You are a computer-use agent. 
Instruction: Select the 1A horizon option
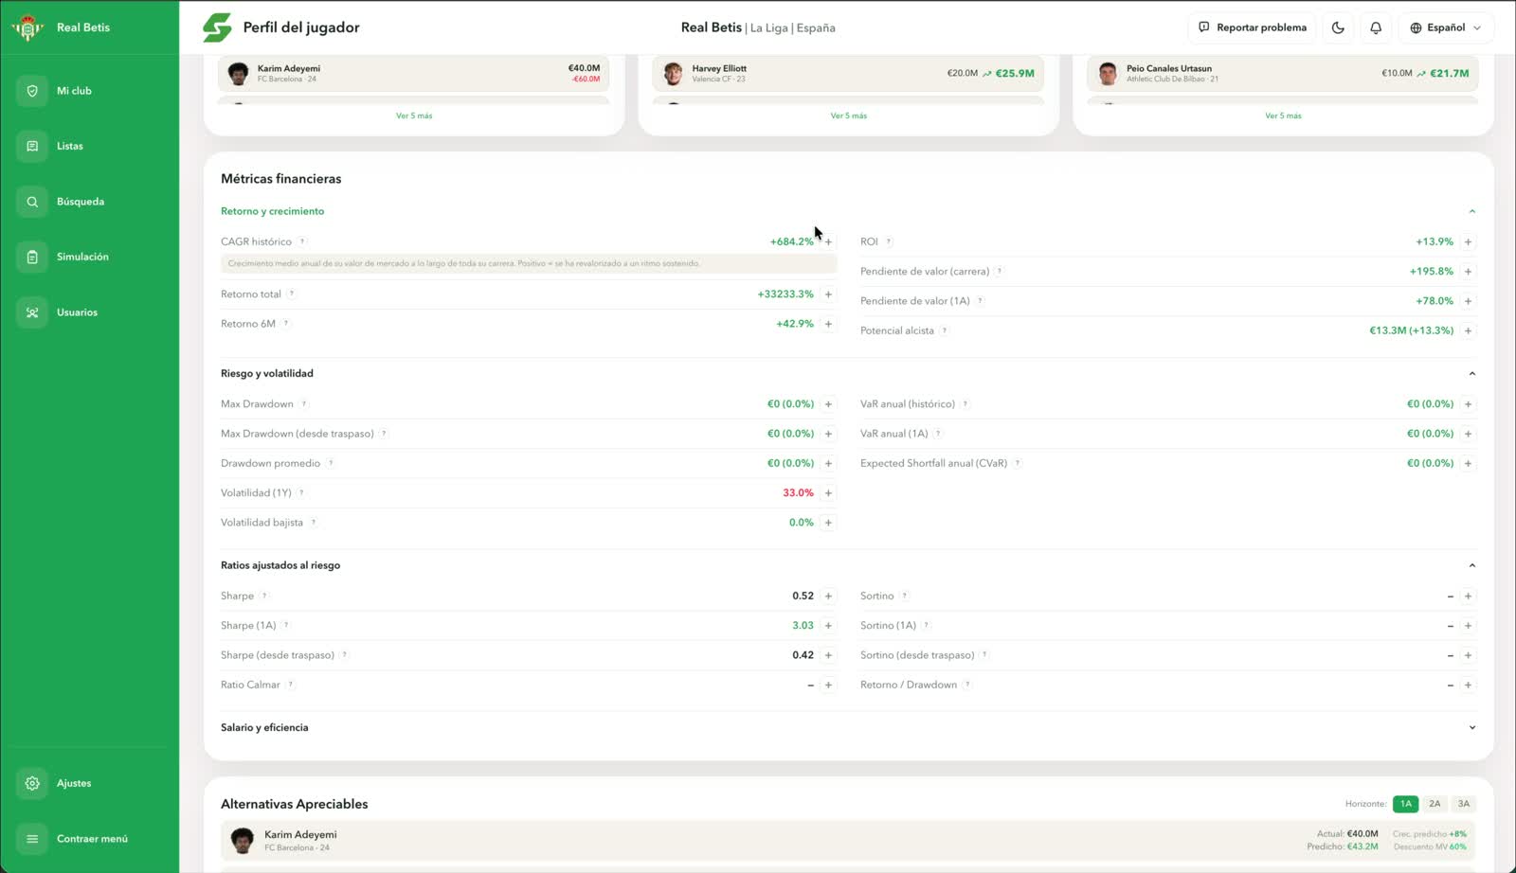pyautogui.click(x=1406, y=804)
